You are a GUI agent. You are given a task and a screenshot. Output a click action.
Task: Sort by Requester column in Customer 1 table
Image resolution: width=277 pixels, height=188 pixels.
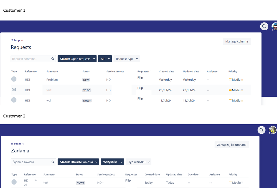click(x=144, y=72)
